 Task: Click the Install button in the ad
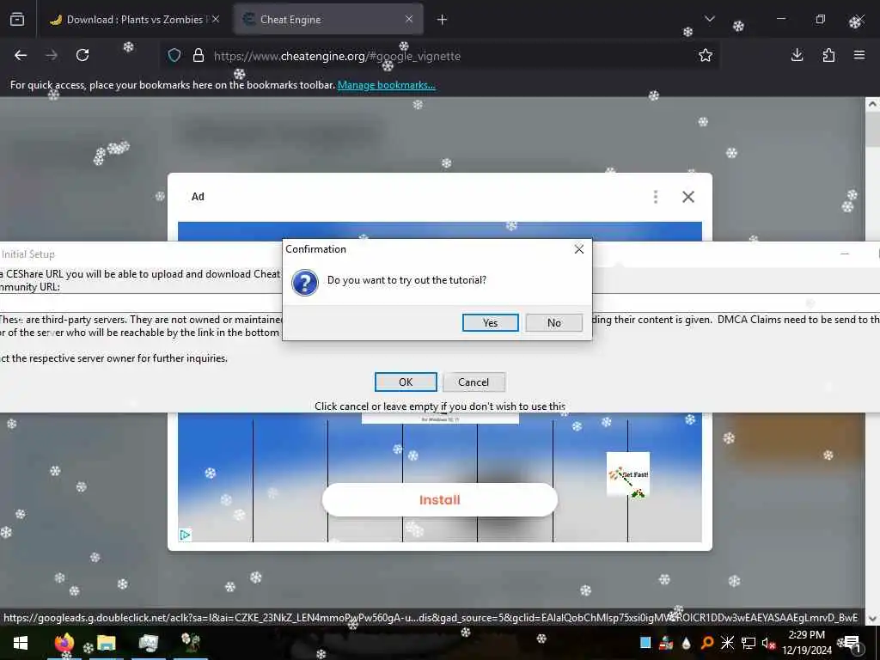click(x=439, y=499)
